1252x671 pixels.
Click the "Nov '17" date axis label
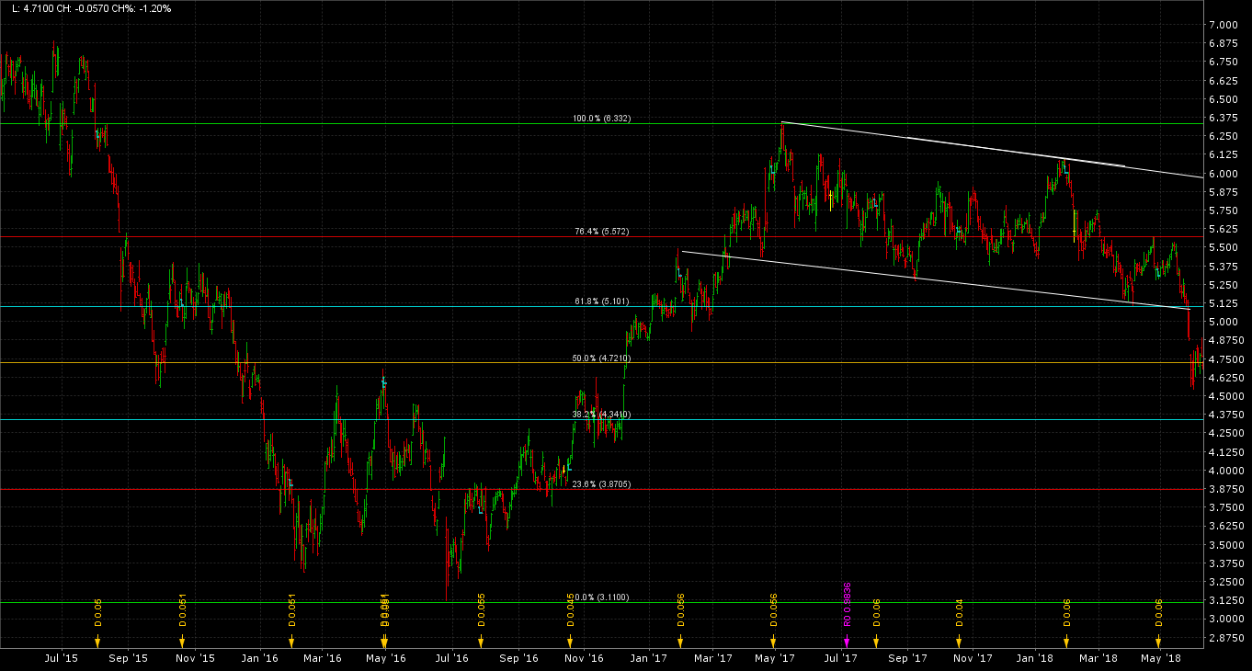coord(973,658)
